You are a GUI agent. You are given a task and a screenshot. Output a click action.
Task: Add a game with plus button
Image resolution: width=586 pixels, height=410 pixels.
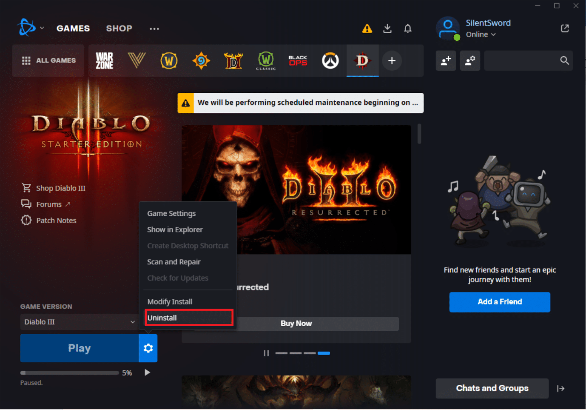pyautogui.click(x=392, y=60)
